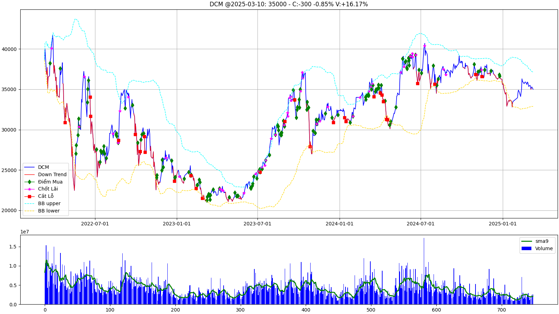559x314 pixels.
Task: Click the Chốt Lãi magenta star legend entry
Action: (x=41, y=189)
